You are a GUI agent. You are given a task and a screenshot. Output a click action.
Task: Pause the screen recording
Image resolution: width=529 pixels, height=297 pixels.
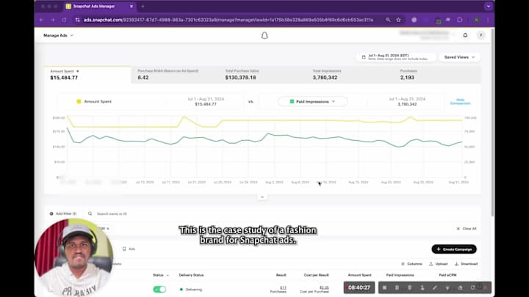[x=397, y=287]
